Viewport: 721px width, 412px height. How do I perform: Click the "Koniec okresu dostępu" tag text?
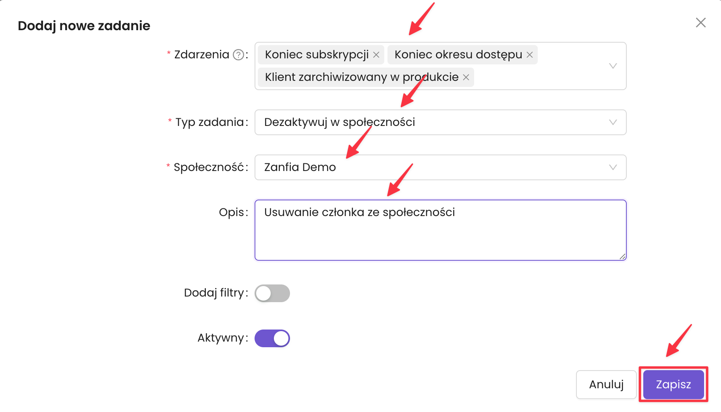coord(458,55)
